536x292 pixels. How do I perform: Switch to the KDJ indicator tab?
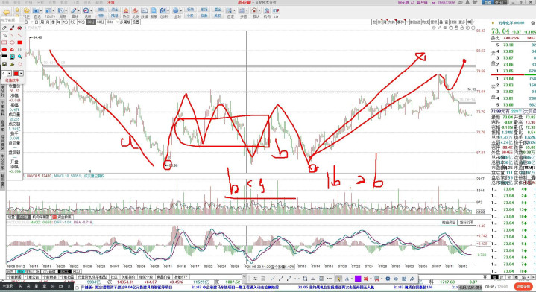tap(76, 271)
